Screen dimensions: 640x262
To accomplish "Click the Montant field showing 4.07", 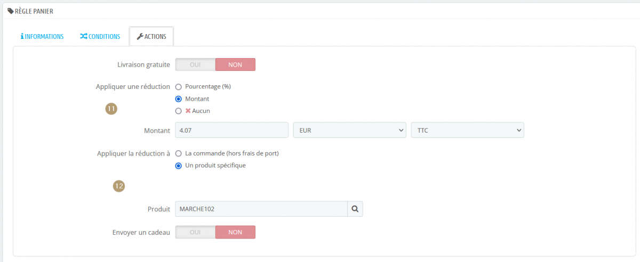I will coord(232,130).
